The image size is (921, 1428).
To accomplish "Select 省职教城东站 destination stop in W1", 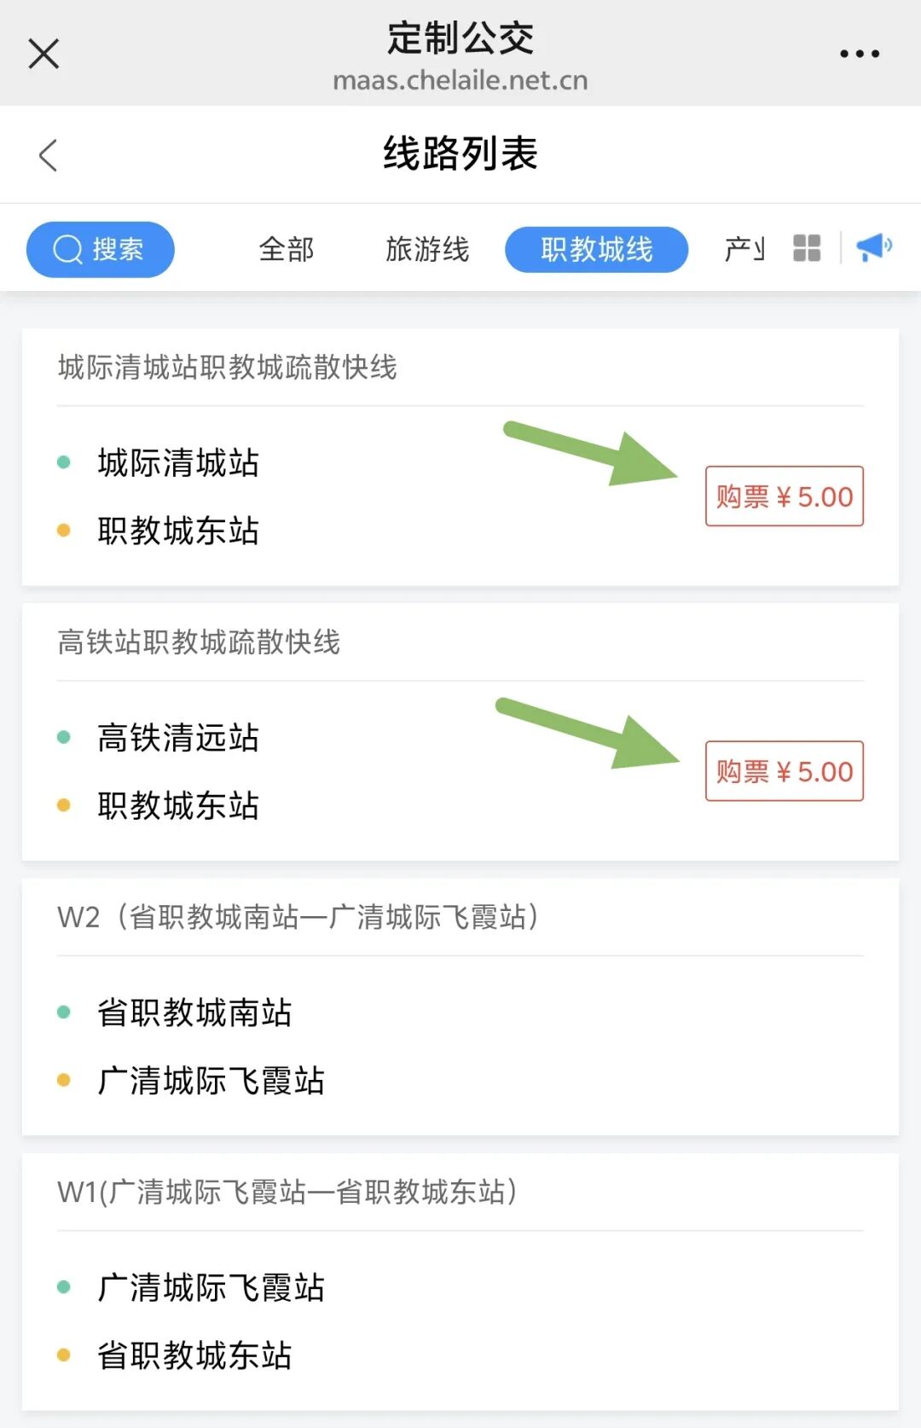I will pos(194,1355).
